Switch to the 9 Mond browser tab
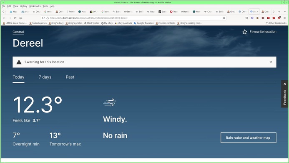The width and height of the screenshot is (289, 163). click(185, 11)
